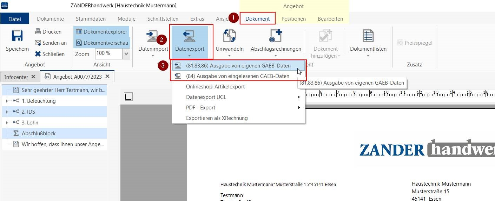Choose Exportieren als XRechnung
This screenshot has width=495, height=201.
pos(217,118)
